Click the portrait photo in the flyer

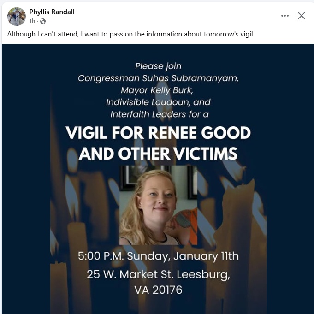(158, 205)
